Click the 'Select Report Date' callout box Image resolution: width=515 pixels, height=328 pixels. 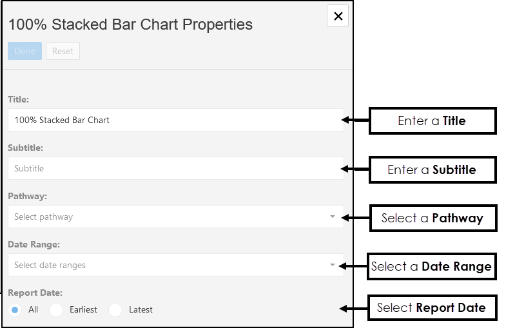(x=431, y=307)
